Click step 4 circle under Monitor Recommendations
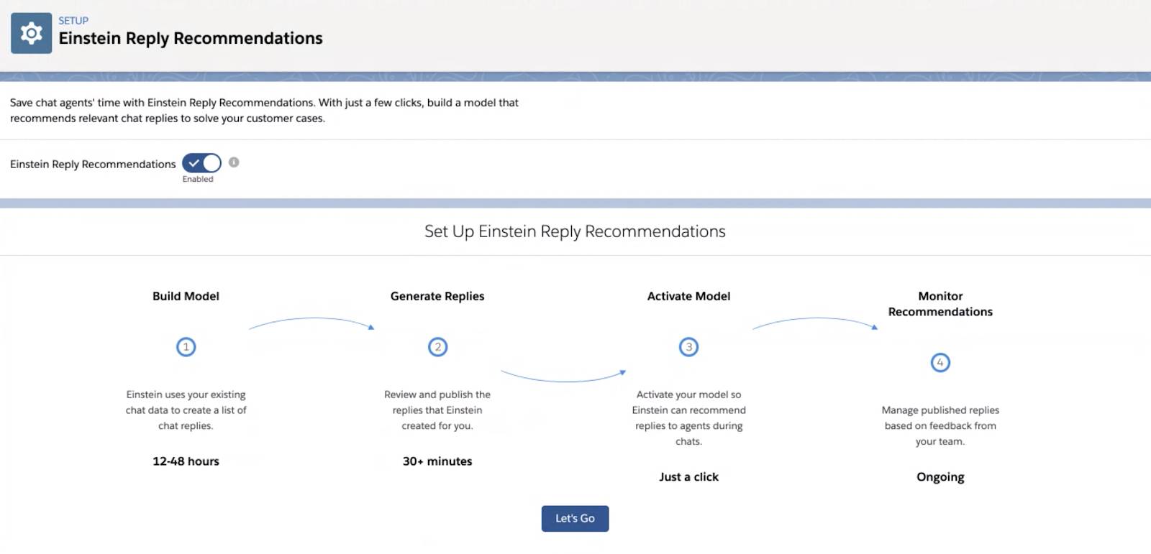Viewport: 1151px width, 554px height. point(940,363)
